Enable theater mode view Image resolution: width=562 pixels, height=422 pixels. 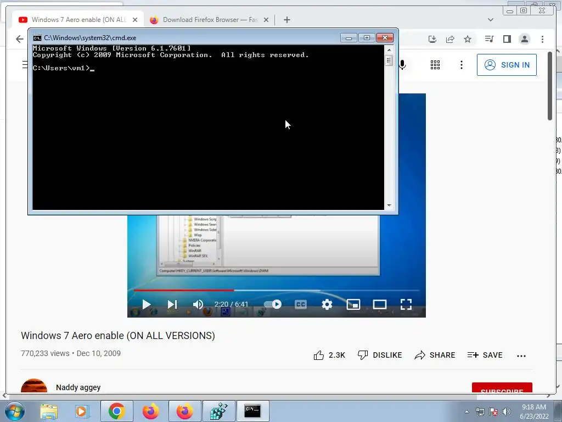click(x=379, y=304)
